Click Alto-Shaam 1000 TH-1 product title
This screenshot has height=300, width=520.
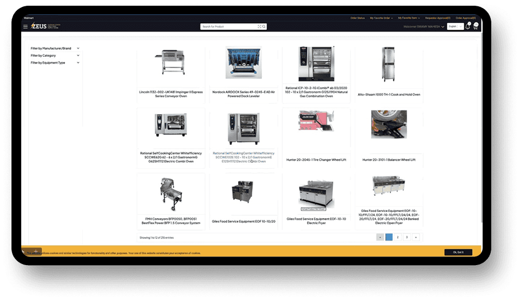pos(389,94)
